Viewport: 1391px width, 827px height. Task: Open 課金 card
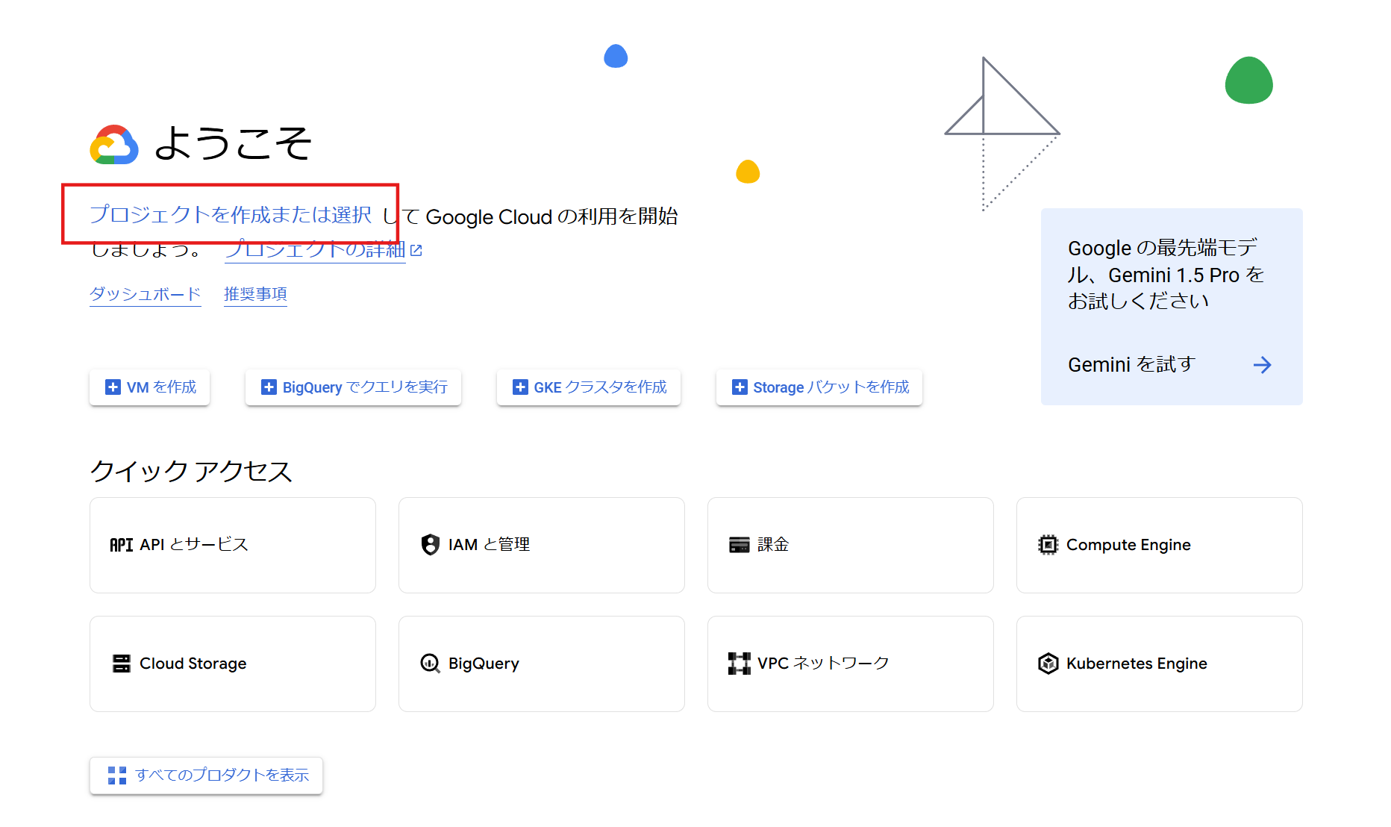pos(851,546)
